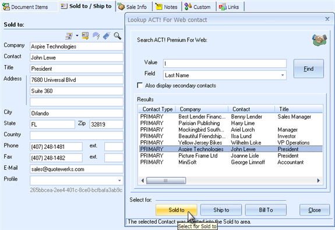This screenshot has height=230, width=335.
Task: Open the Notes tab
Action: point(167,7)
